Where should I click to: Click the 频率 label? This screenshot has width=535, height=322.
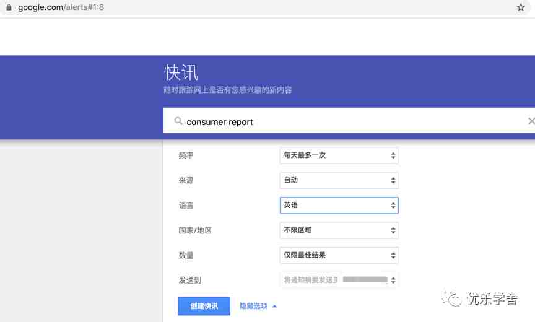[186, 155]
